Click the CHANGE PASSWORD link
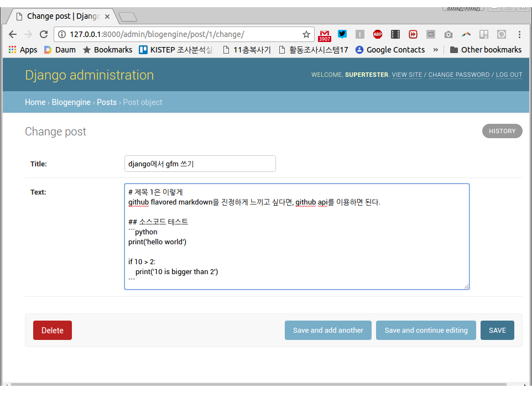The width and height of the screenshot is (532, 393). 458,75
